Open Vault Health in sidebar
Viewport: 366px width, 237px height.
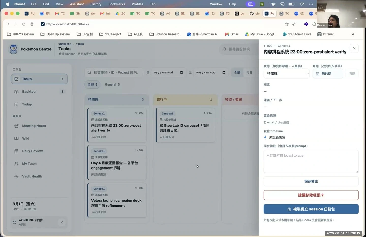pyautogui.click(x=39, y=177)
